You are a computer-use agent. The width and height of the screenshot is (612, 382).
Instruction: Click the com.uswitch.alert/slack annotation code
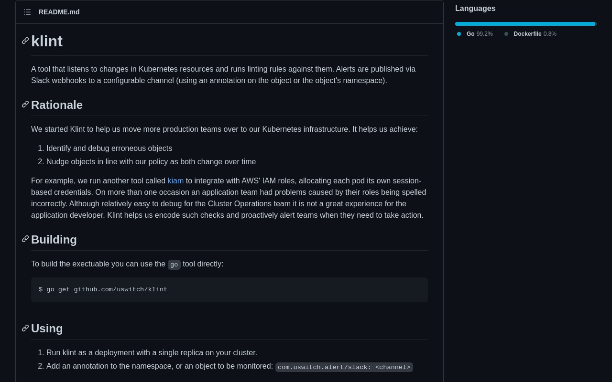(x=344, y=367)
